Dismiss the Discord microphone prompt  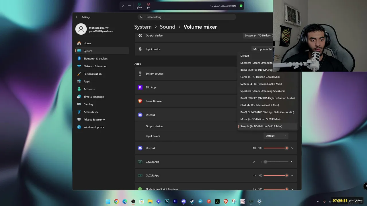coord(123,6)
